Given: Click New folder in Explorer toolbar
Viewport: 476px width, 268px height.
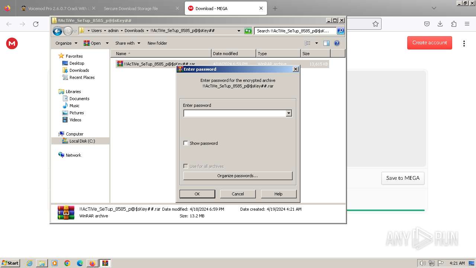Looking at the screenshot, I should [157, 43].
